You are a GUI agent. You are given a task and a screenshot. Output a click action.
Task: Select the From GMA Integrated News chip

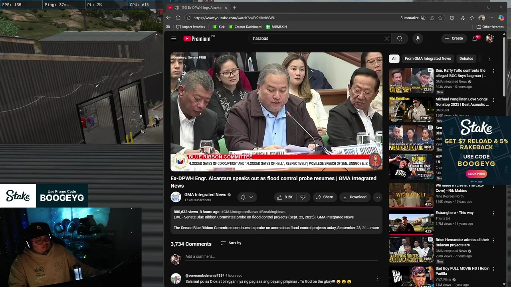pyautogui.click(x=428, y=59)
